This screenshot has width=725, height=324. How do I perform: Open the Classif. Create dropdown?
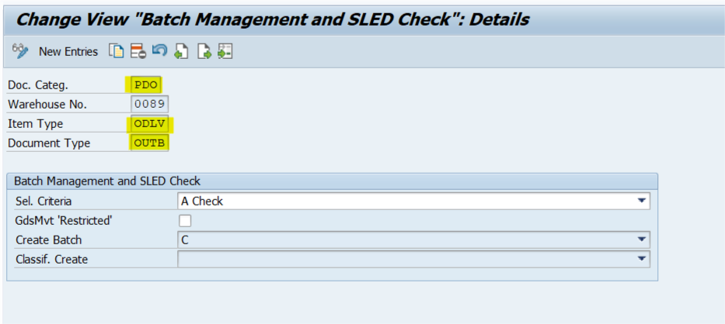(x=641, y=260)
